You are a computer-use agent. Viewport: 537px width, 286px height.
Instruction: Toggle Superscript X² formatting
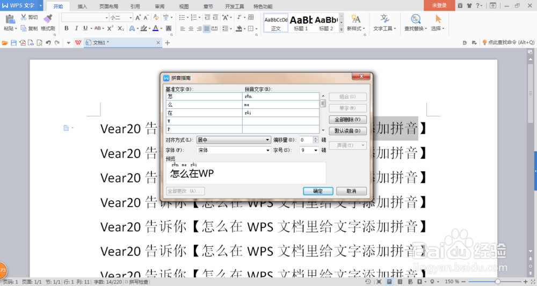(110, 28)
